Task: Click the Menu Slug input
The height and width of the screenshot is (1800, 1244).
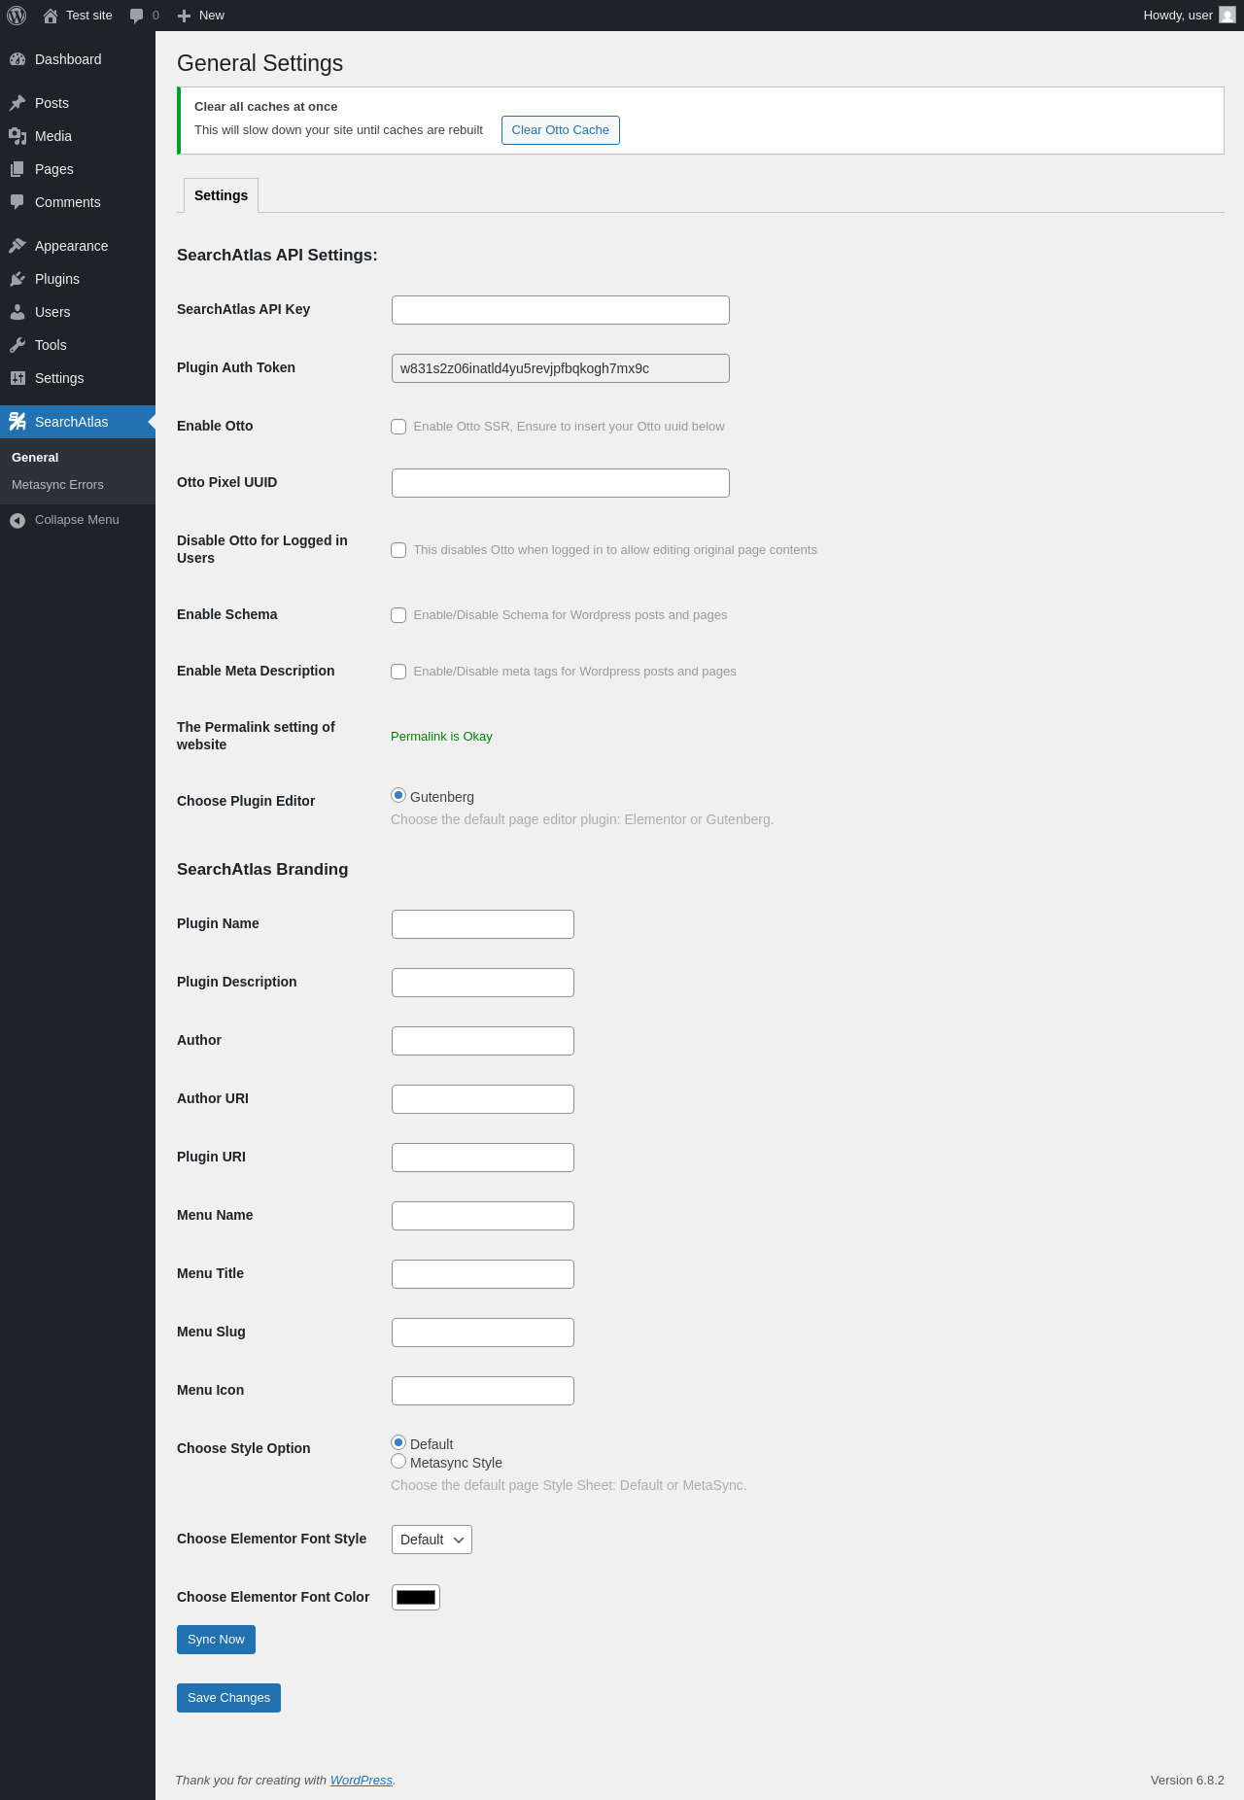Action: coord(483,1333)
